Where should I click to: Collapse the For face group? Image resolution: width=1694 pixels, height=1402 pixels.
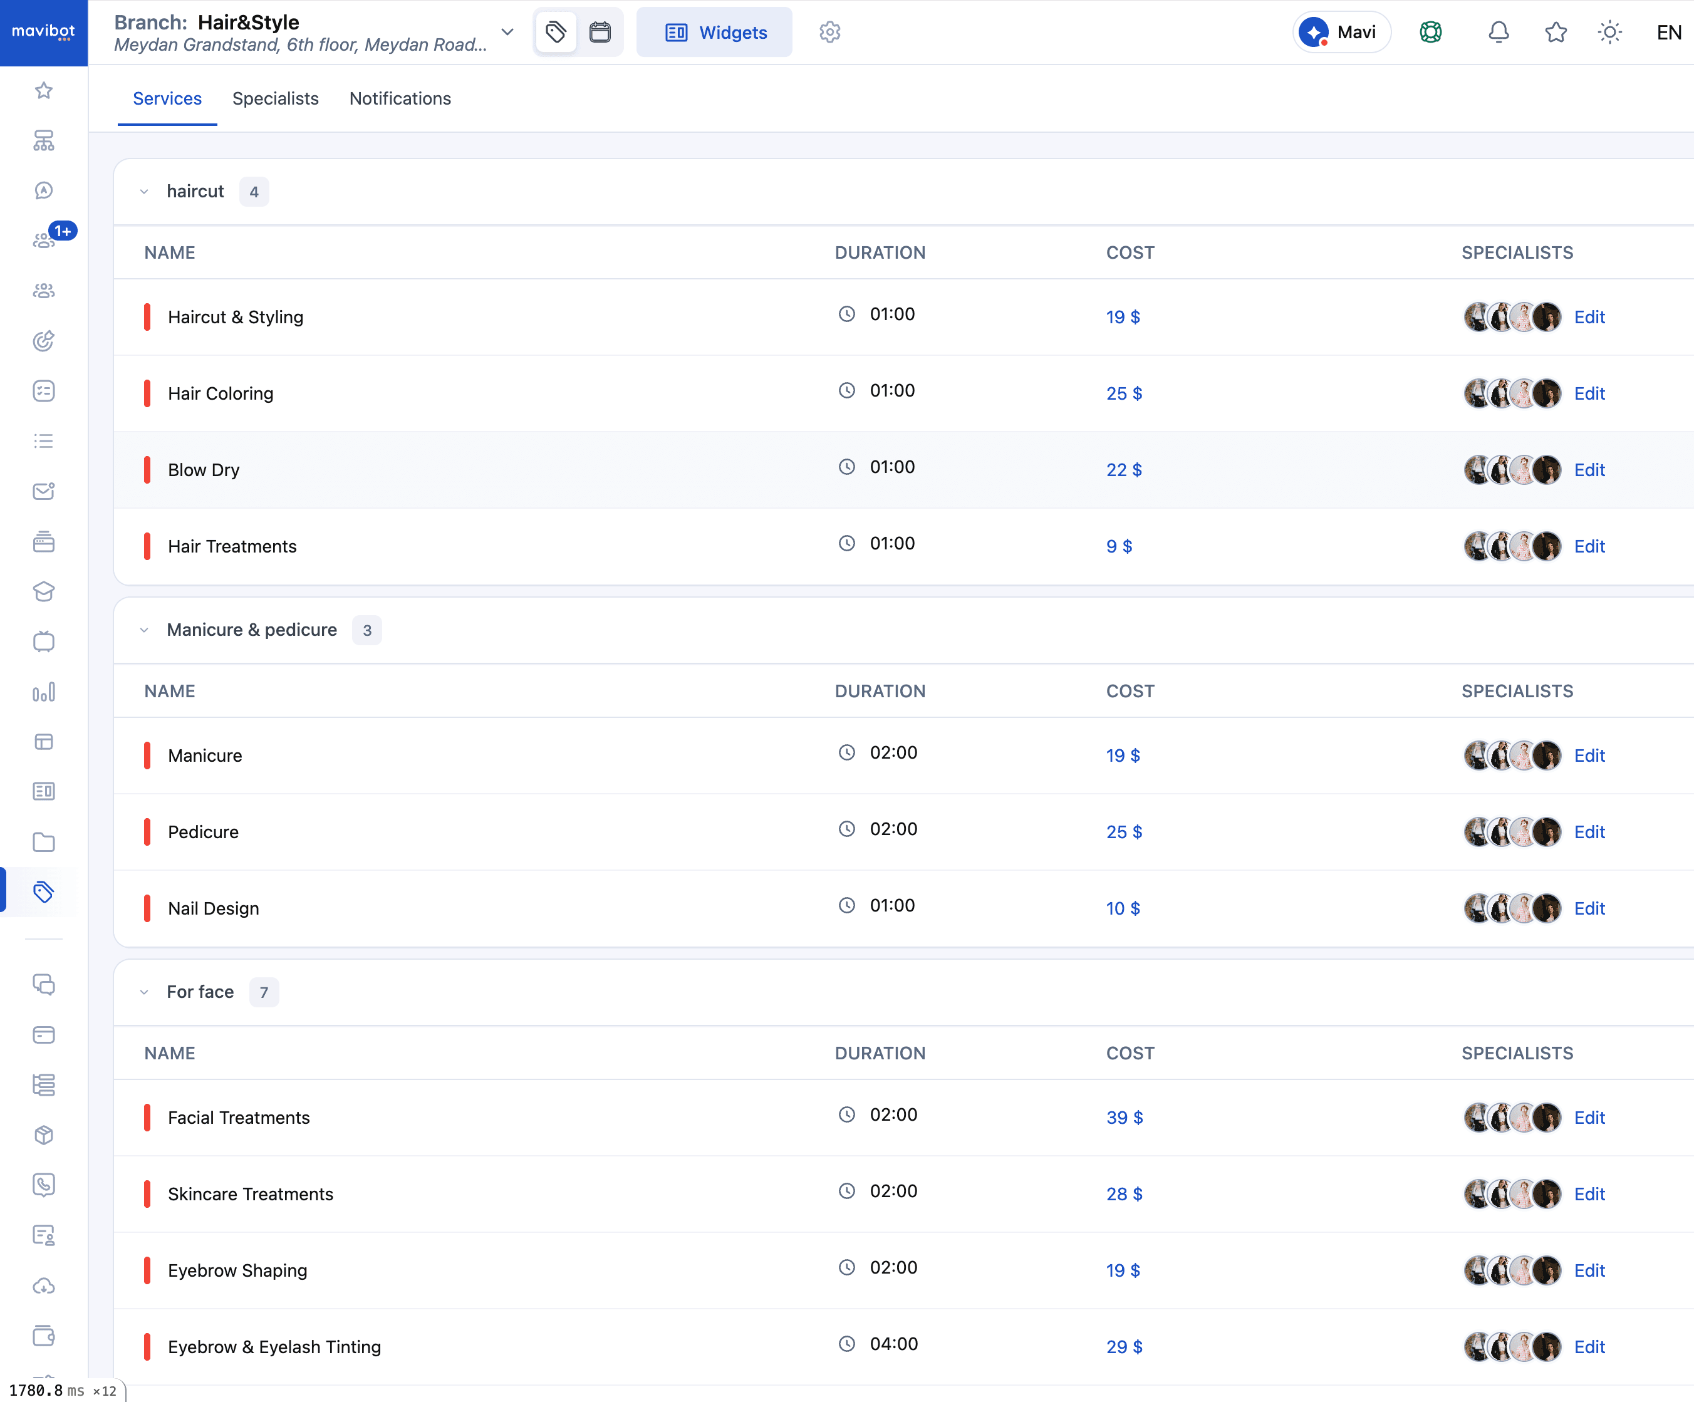pos(144,992)
